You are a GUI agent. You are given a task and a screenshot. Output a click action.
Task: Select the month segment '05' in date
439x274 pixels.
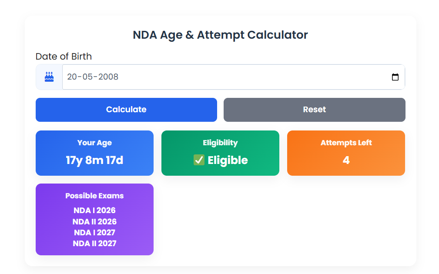coord(87,77)
